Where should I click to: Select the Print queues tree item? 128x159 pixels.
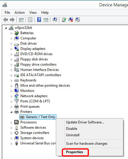pyautogui.click(x=30, y=106)
